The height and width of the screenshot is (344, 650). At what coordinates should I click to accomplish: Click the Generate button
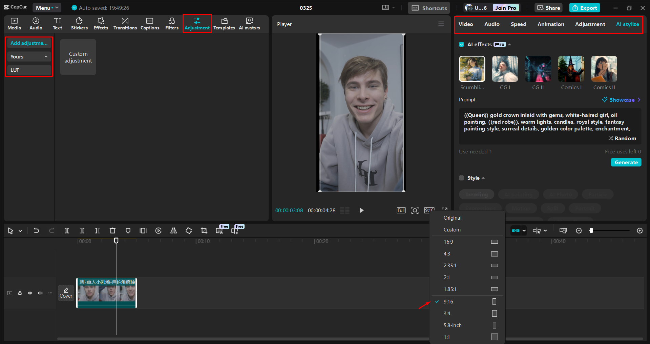626,162
